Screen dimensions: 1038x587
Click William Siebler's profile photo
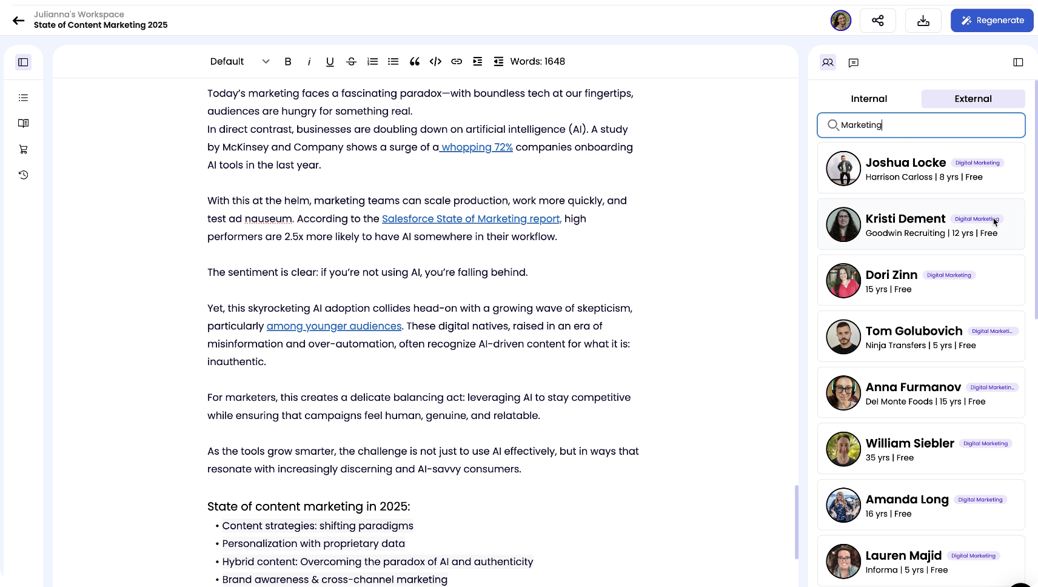[x=843, y=449]
